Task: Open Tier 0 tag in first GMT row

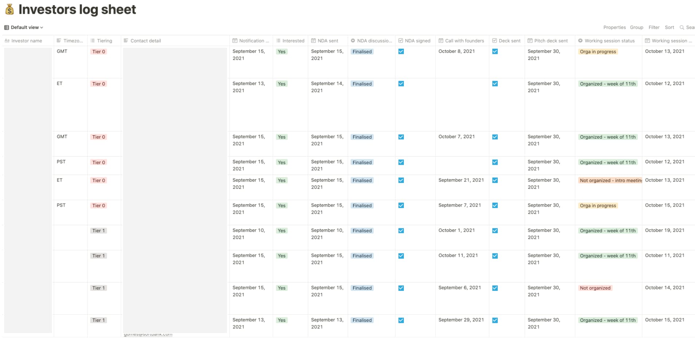Action: (x=98, y=52)
